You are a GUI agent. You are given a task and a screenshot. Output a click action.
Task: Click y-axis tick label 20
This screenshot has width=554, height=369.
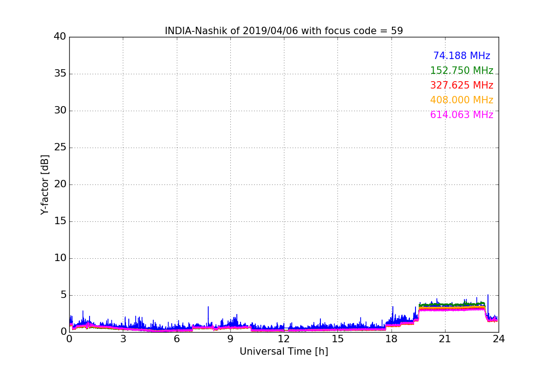(x=60, y=184)
